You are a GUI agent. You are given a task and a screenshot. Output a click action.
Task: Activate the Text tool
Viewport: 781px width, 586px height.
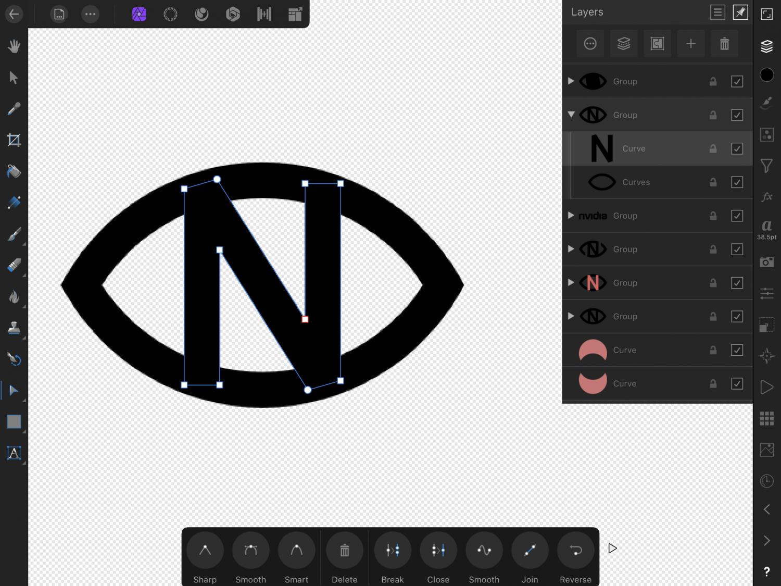pyautogui.click(x=14, y=453)
